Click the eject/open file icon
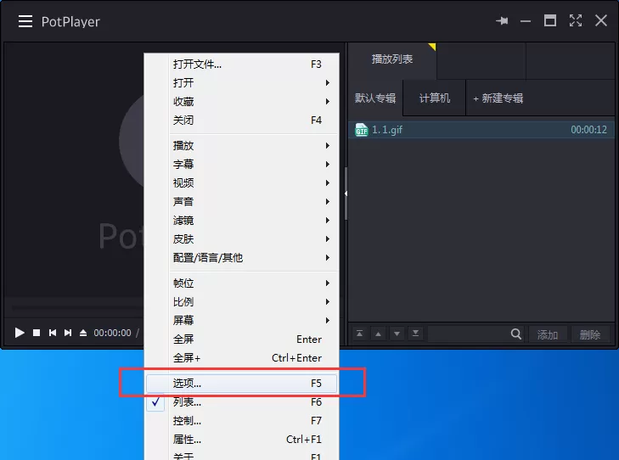 click(83, 333)
